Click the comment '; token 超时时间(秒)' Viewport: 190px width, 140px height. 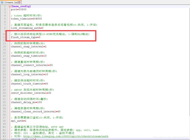click(x=26, y=15)
